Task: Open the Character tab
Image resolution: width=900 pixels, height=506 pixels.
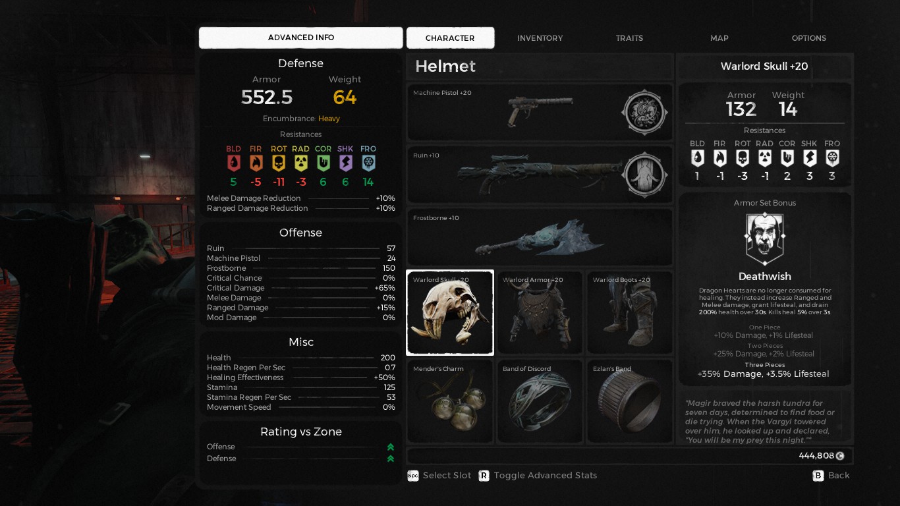Action: [x=450, y=38]
